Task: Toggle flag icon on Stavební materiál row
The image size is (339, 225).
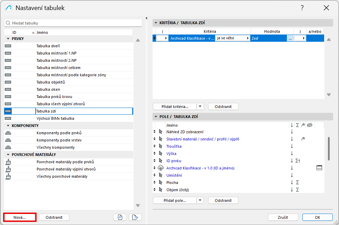Action: pos(303,139)
